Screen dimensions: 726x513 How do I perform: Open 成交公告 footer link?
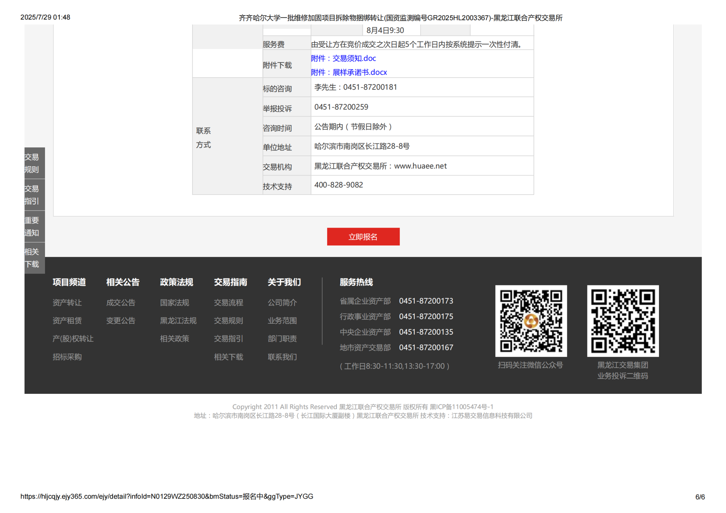[x=121, y=302]
